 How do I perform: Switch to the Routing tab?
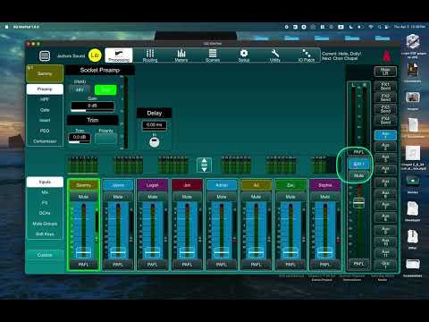tap(150, 55)
